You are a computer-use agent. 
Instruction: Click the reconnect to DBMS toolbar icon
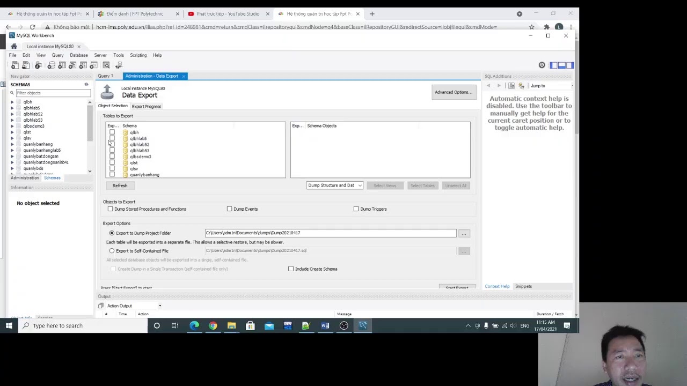pos(119,65)
